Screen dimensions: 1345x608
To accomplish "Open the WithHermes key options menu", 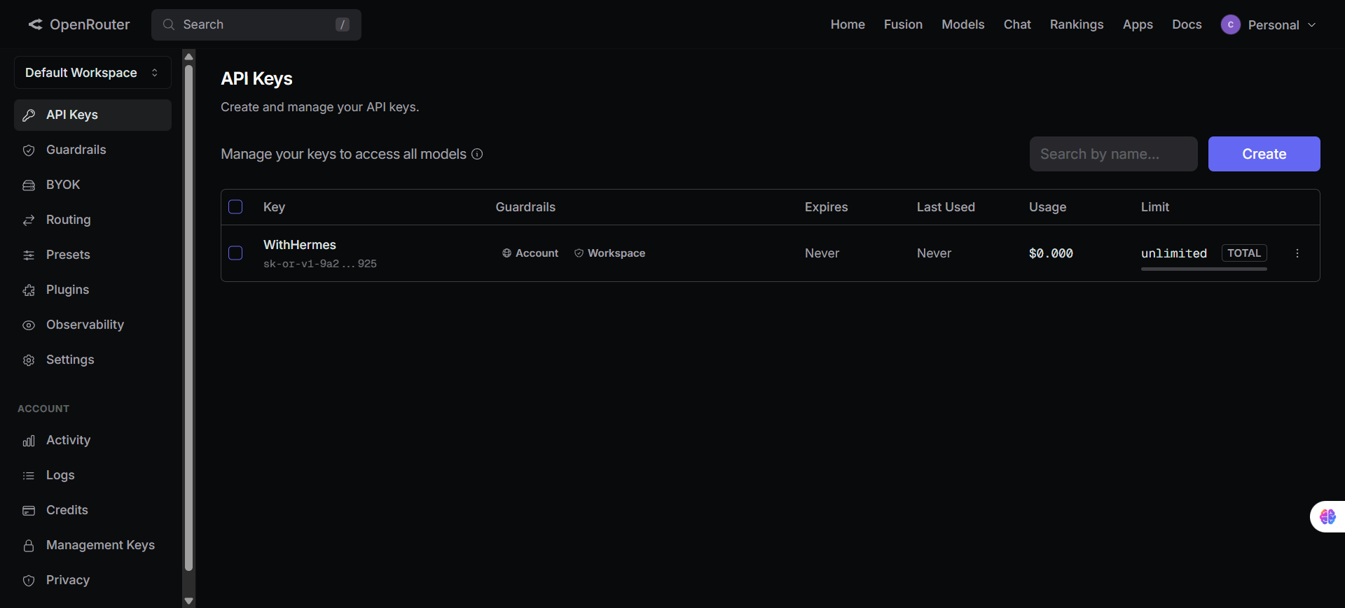I will tap(1297, 253).
